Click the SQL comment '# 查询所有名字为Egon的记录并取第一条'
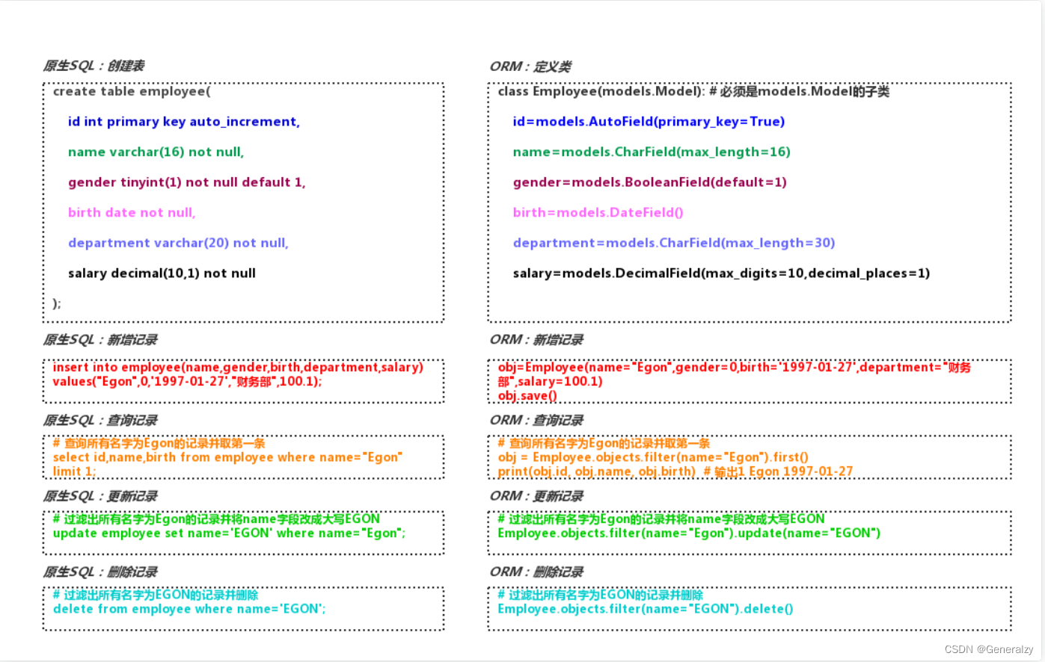Viewport: 1045px width, 662px height. click(159, 443)
